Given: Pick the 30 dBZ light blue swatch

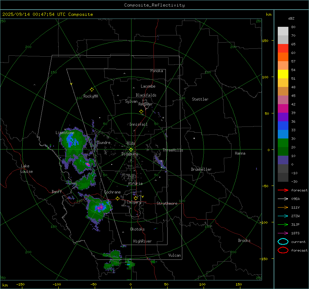Looking at the screenshot, I should [283, 134].
